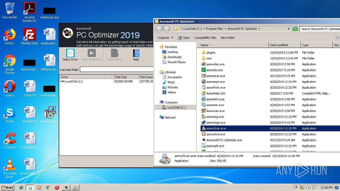The height and width of the screenshot is (191, 340).
Task: Open address bar history dropdown
Action: [288, 29]
